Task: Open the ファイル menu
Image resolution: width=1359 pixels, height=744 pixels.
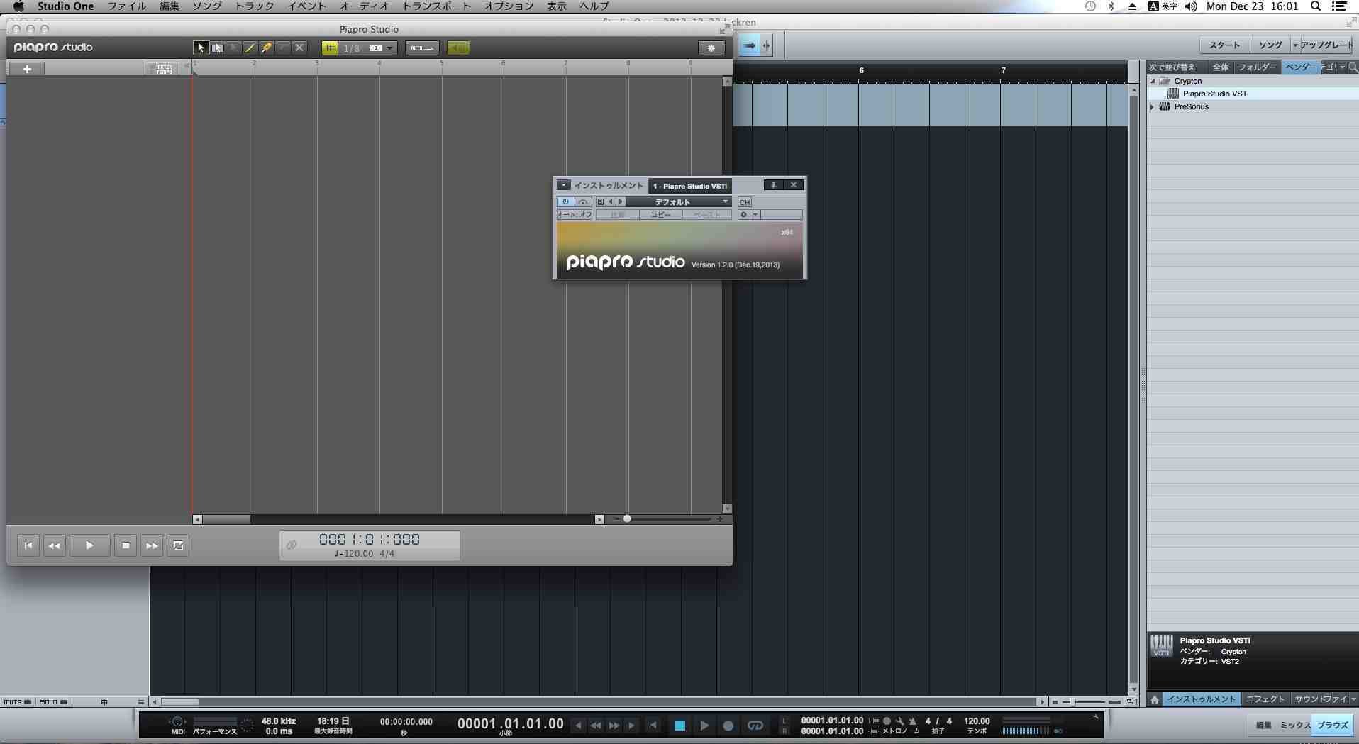Action: 127,6
